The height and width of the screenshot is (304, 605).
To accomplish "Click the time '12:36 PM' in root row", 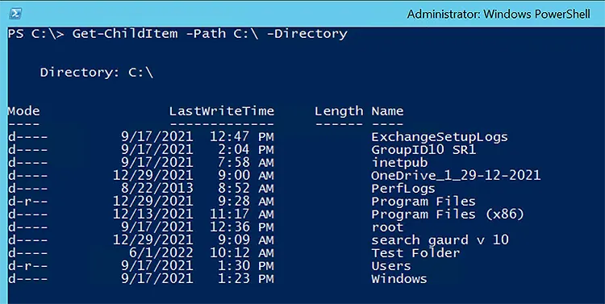I will 242,227.
